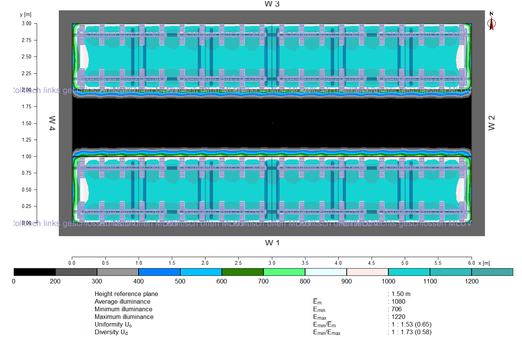Select the 'Maximum illuminance' label
Image resolution: width=522 pixels, height=338 pixels.
coord(124,317)
